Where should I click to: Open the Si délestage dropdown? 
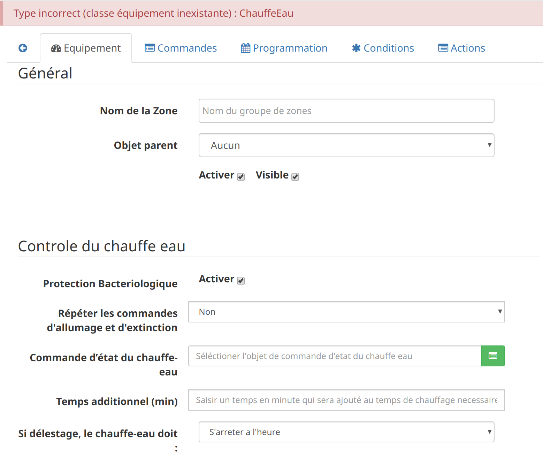[x=346, y=432]
